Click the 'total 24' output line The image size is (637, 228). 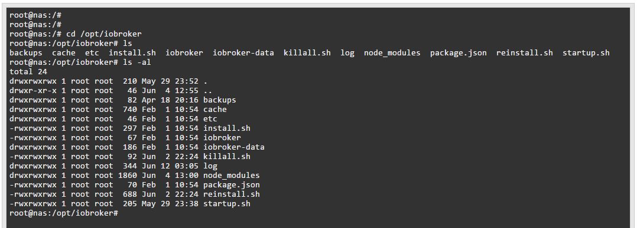[28, 72]
